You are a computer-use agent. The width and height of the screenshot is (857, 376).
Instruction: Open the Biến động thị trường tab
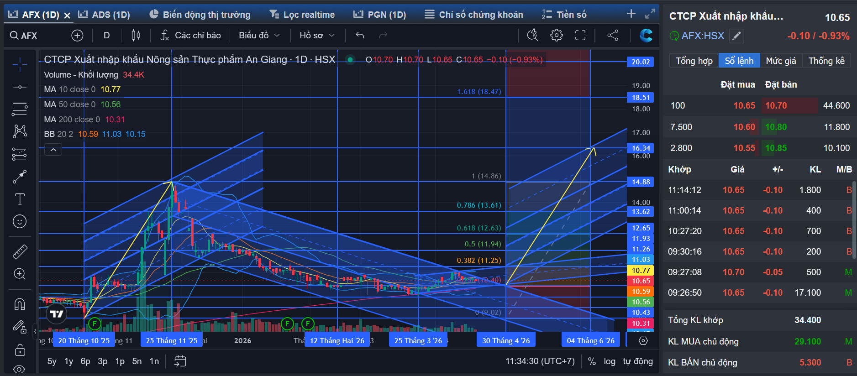point(200,15)
